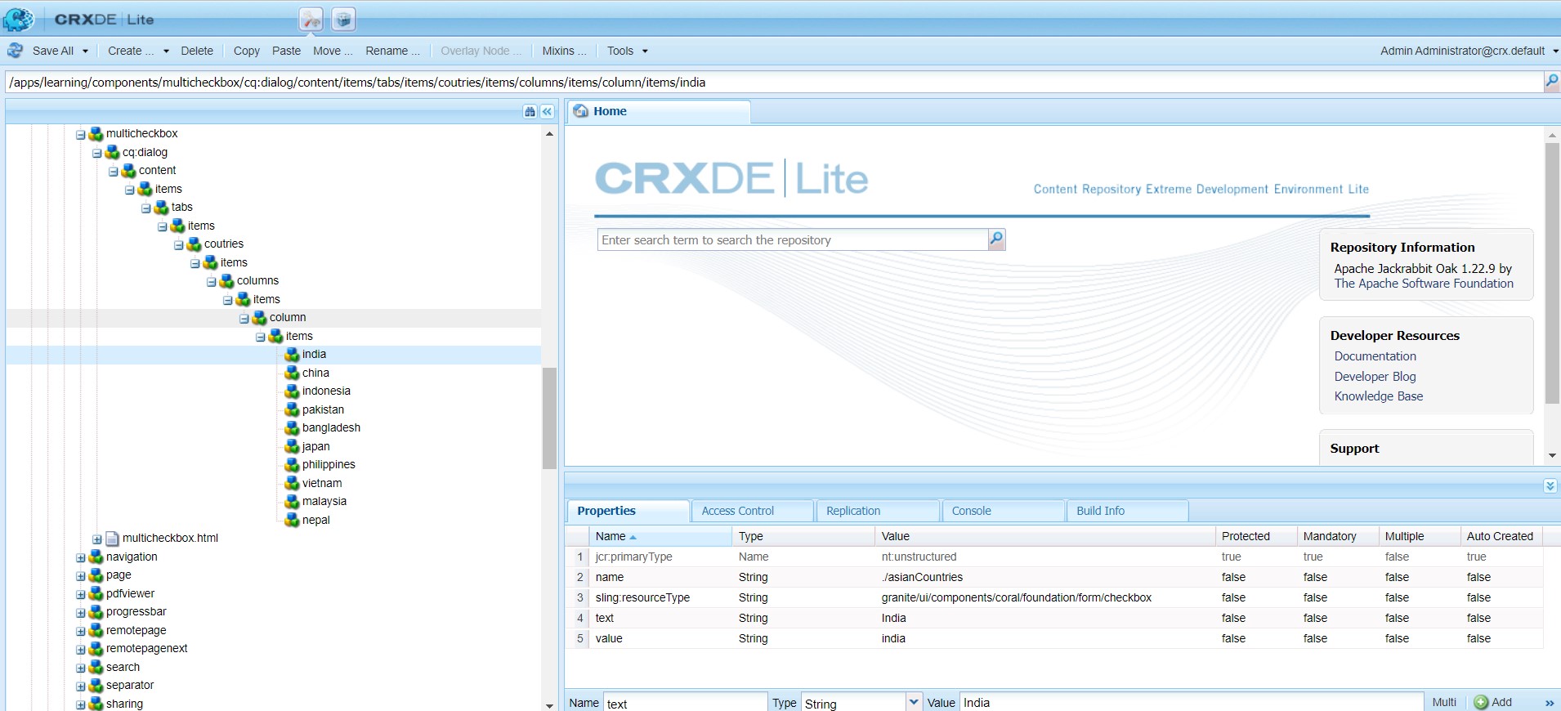Collapse the coutries tree node
The height and width of the screenshot is (711, 1561).
tap(178, 245)
